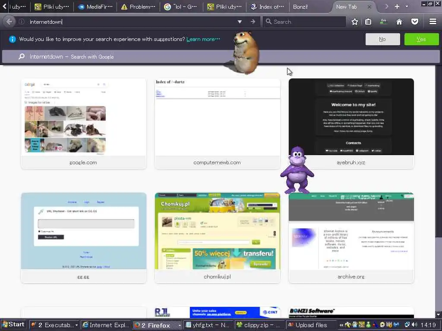
Task: Switch to the clippy.zip taskbar window
Action: (260, 325)
